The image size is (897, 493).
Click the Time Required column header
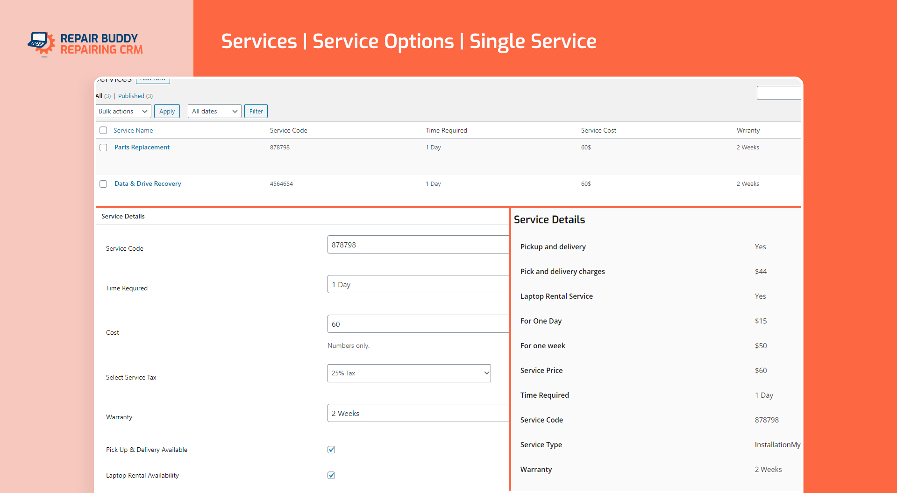click(x=446, y=130)
